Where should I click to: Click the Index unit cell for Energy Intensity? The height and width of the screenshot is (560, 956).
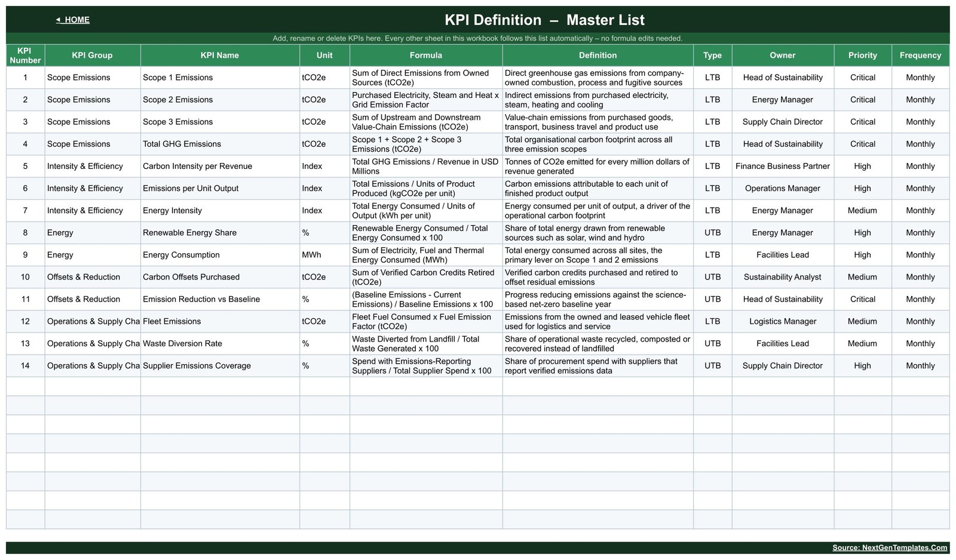324,210
